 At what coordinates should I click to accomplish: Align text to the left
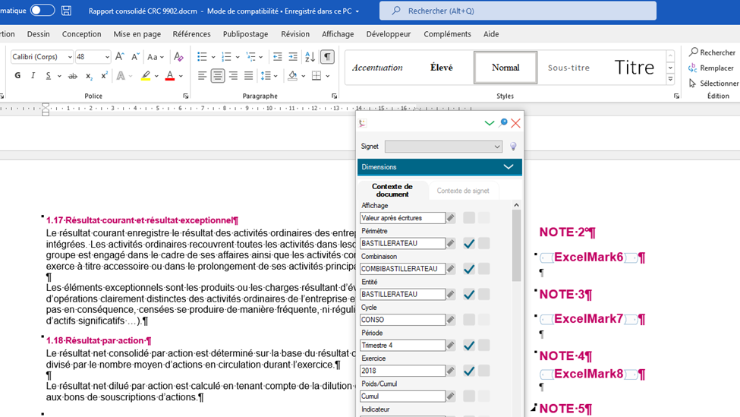click(x=202, y=75)
